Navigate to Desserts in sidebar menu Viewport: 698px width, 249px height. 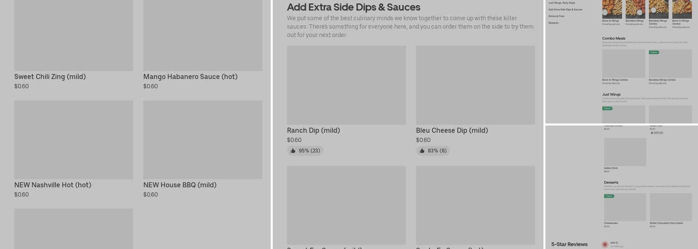pos(553,23)
